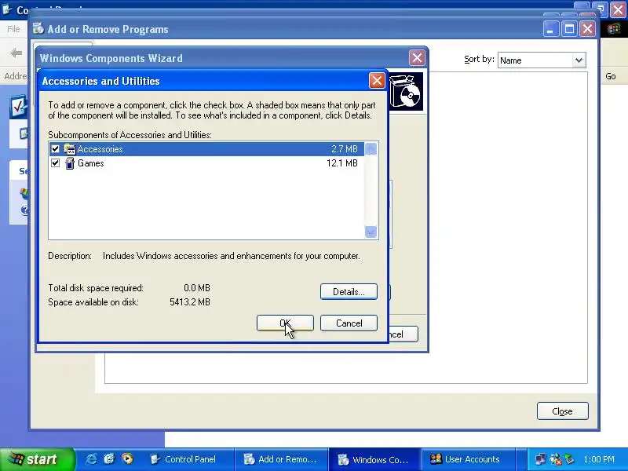Screen dimensions: 628x471
Task: Confirm with the OK button
Action: (285, 323)
